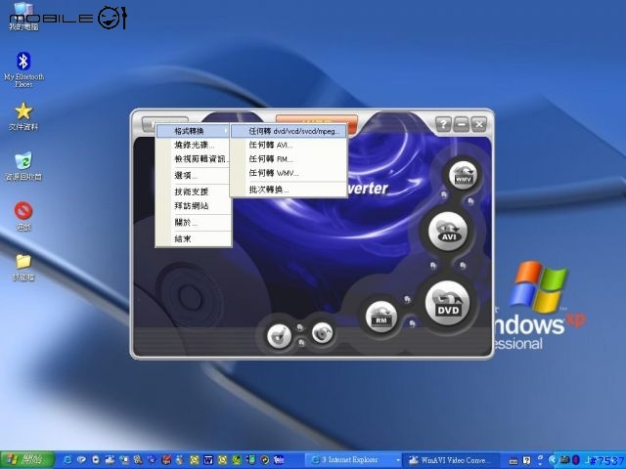The width and height of the screenshot is (626, 469).
Task: Choose 檢視剪輯資訊... from the menu
Action: 194,158
